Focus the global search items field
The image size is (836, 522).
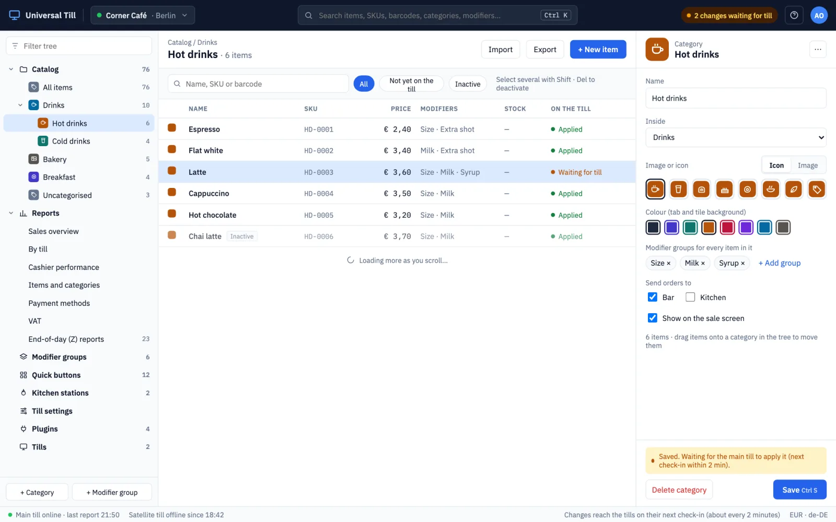(437, 15)
